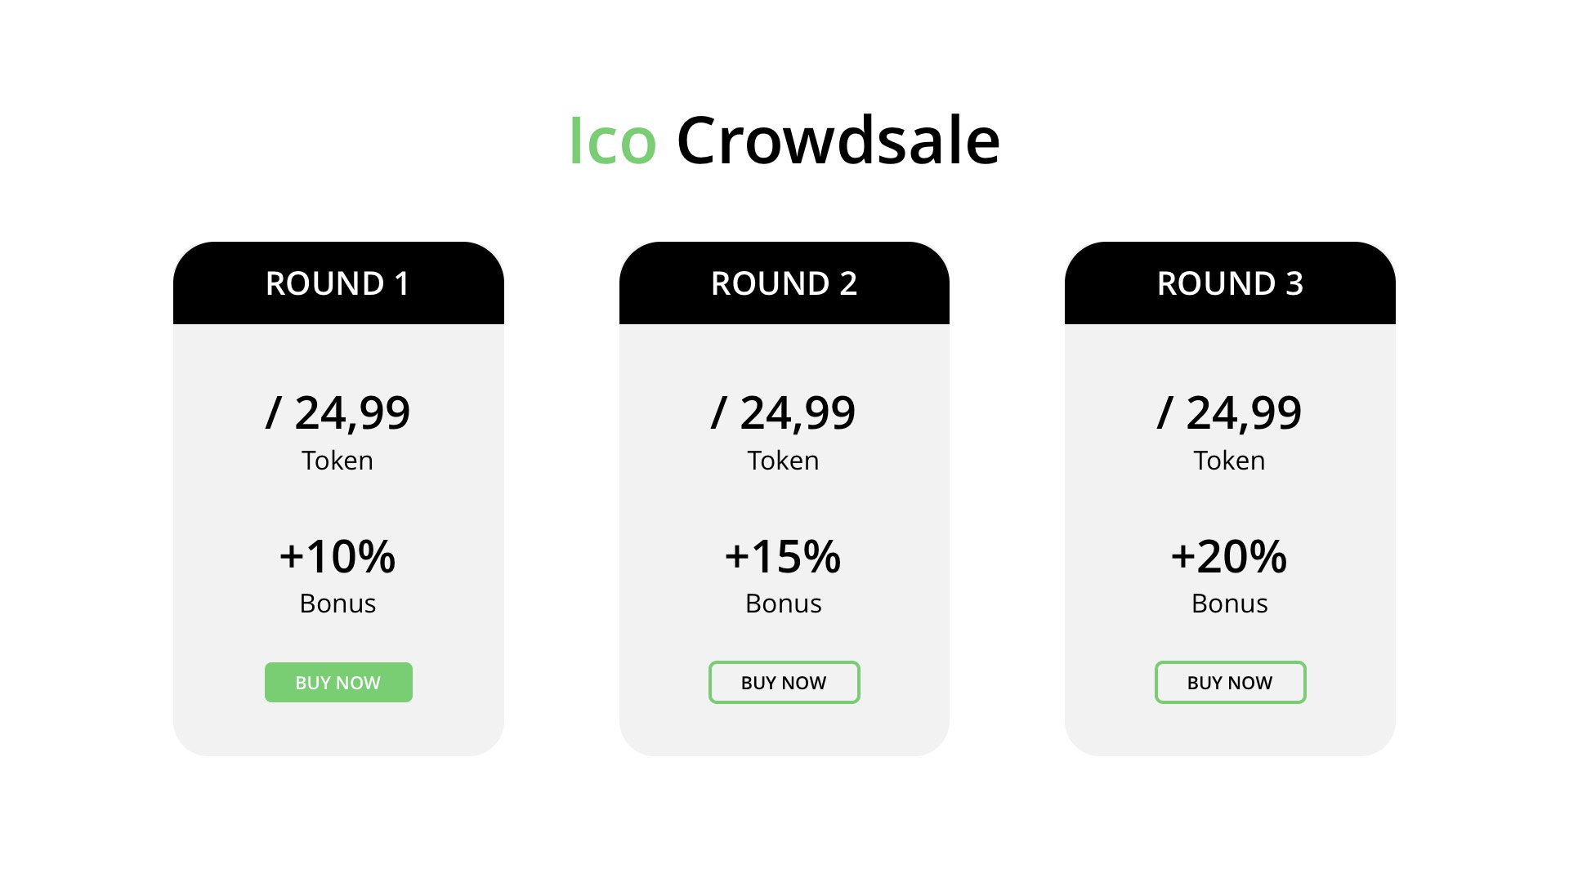Select the 24,99 price in Round 2 card

(x=784, y=413)
